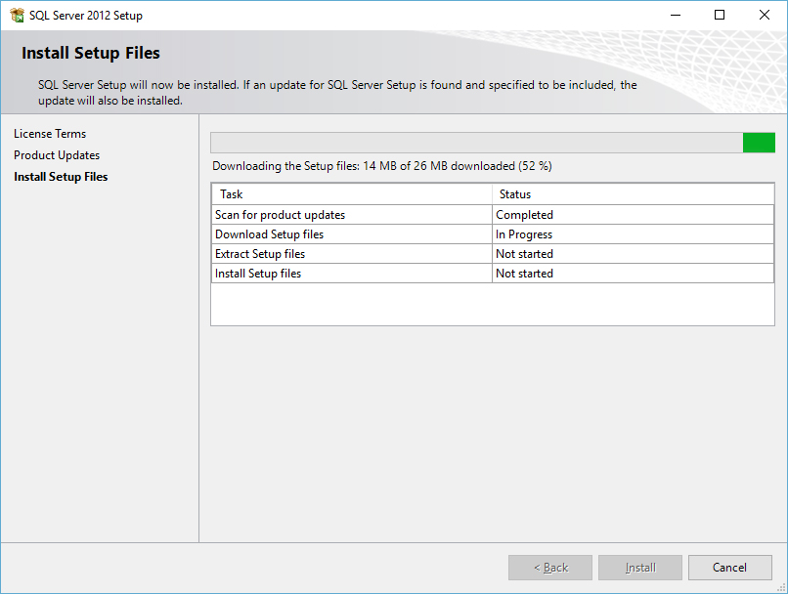Image resolution: width=788 pixels, height=594 pixels.
Task: Click 'Not started' status for Install Setup files
Action: pyautogui.click(x=633, y=274)
